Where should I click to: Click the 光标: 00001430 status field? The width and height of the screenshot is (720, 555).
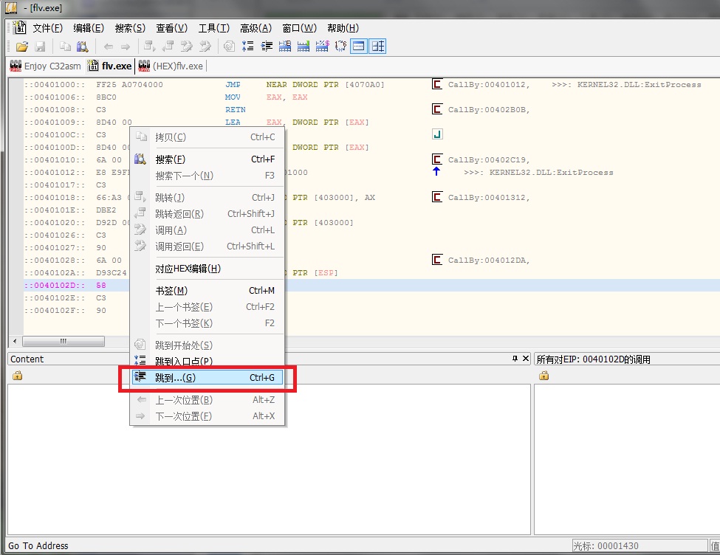click(x=640, y=546)
